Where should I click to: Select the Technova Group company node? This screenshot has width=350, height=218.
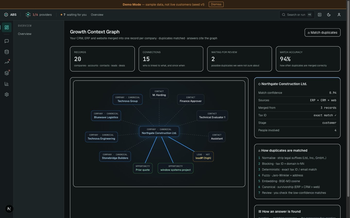(x=127, y=99)
